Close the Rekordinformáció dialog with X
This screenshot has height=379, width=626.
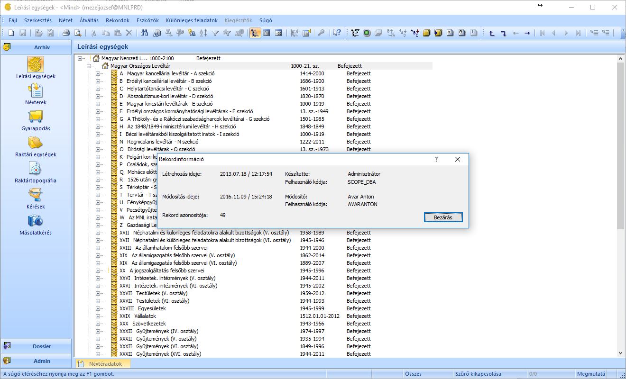pyautogui.click(x=457, y=159)
